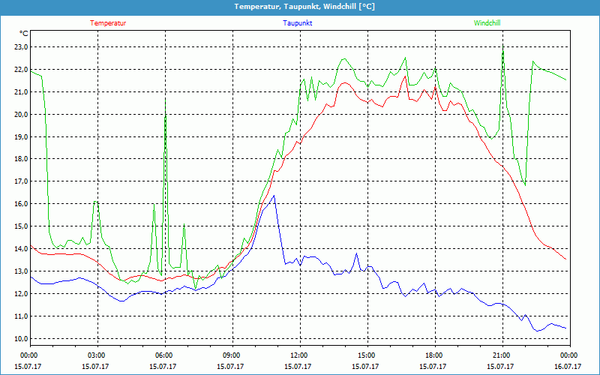This screenshot has height=375, width=600.
Task: Click the 21:00 time axis label
Action: click(502, 355)
